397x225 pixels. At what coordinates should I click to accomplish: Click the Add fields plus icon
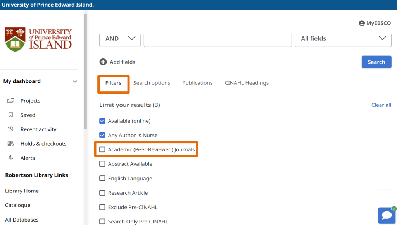[103, 62]
